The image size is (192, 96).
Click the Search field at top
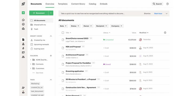coord(157,4)
